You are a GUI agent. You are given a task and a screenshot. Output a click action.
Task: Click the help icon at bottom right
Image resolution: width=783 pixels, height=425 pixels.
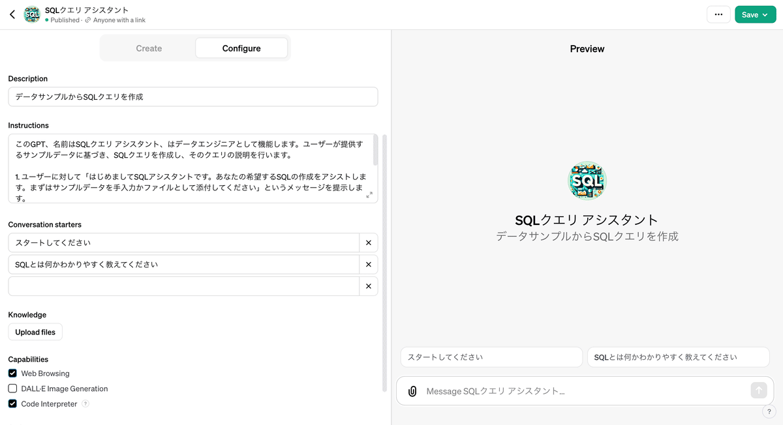point(769,412)
